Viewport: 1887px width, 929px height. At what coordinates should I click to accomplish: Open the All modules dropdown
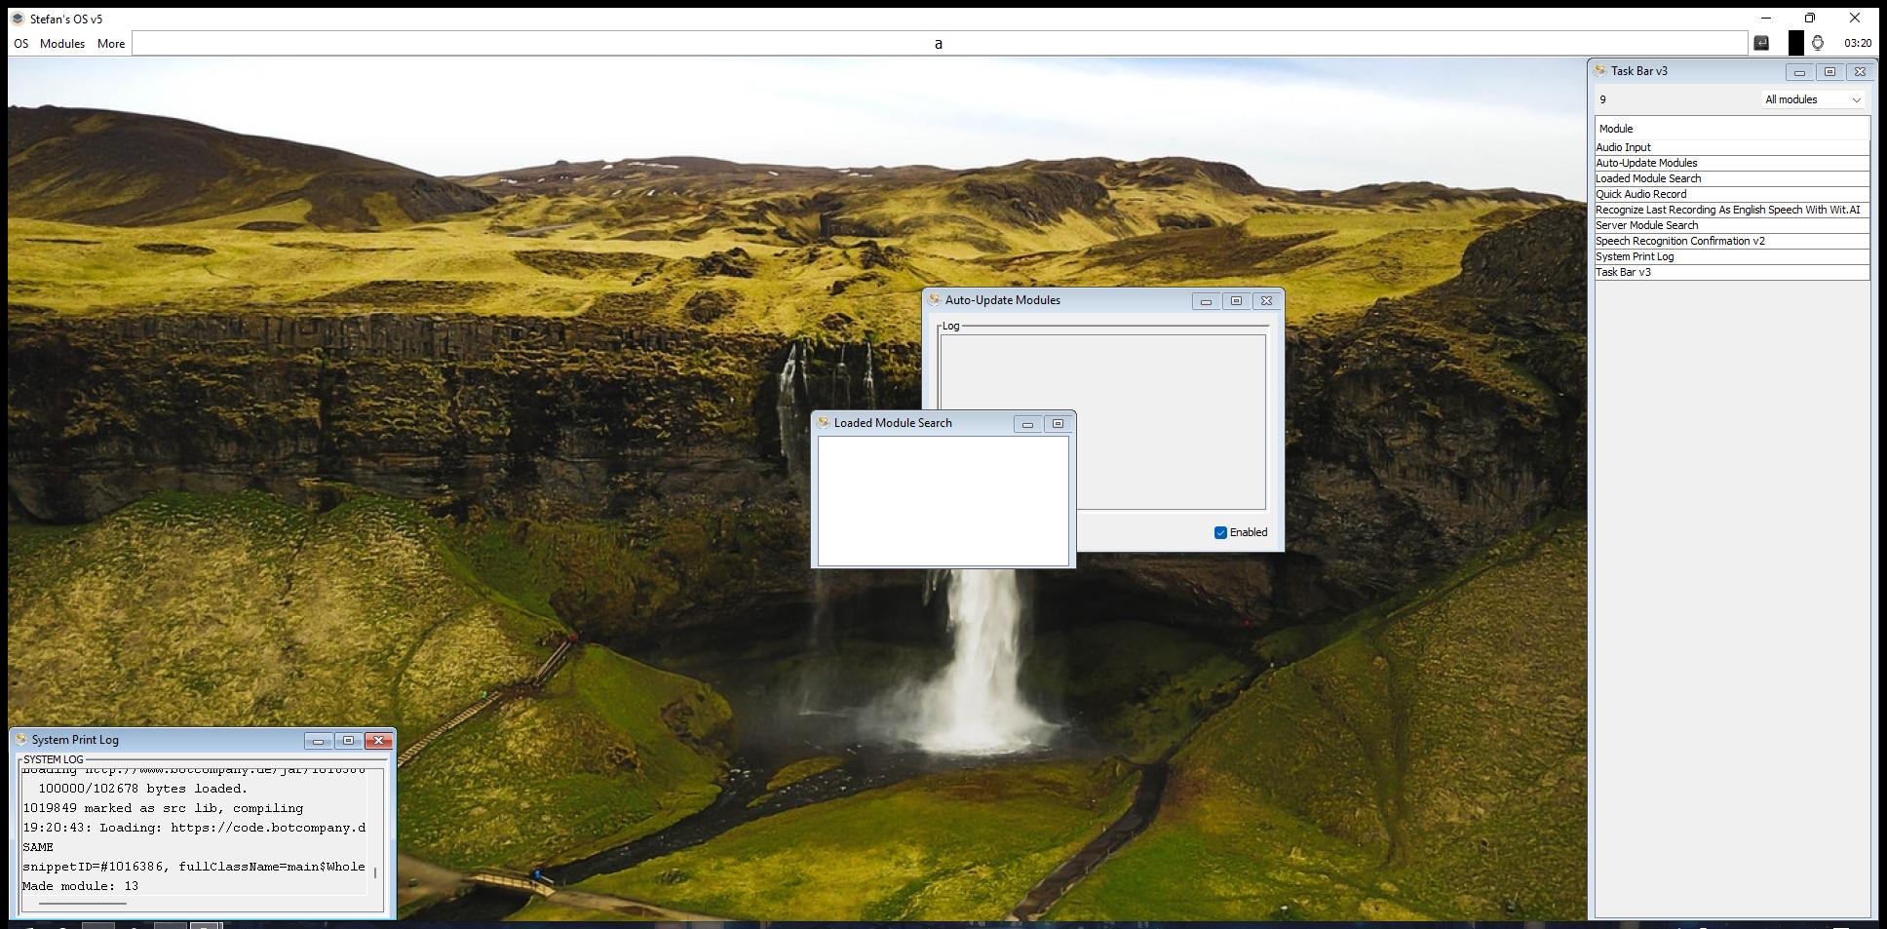[x=1813, y=99]
